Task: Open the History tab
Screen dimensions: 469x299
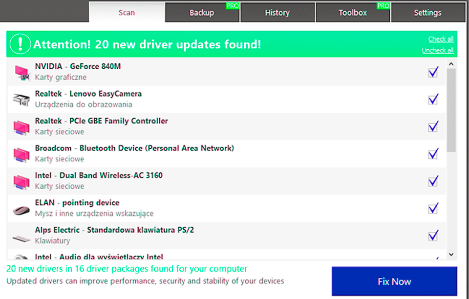Action: pos(277,12)
